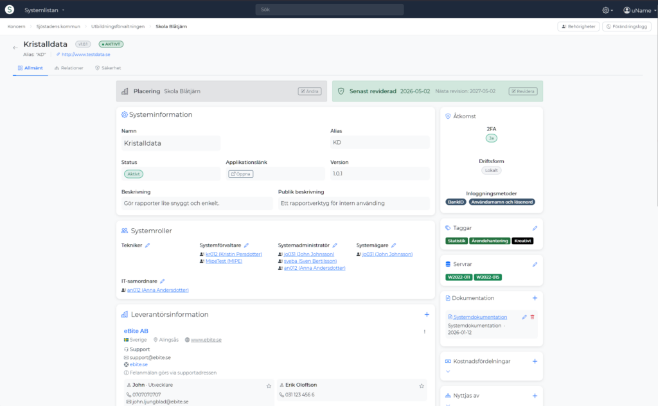Focus the Sök search field
658x406 pixels.
[330, 9]
